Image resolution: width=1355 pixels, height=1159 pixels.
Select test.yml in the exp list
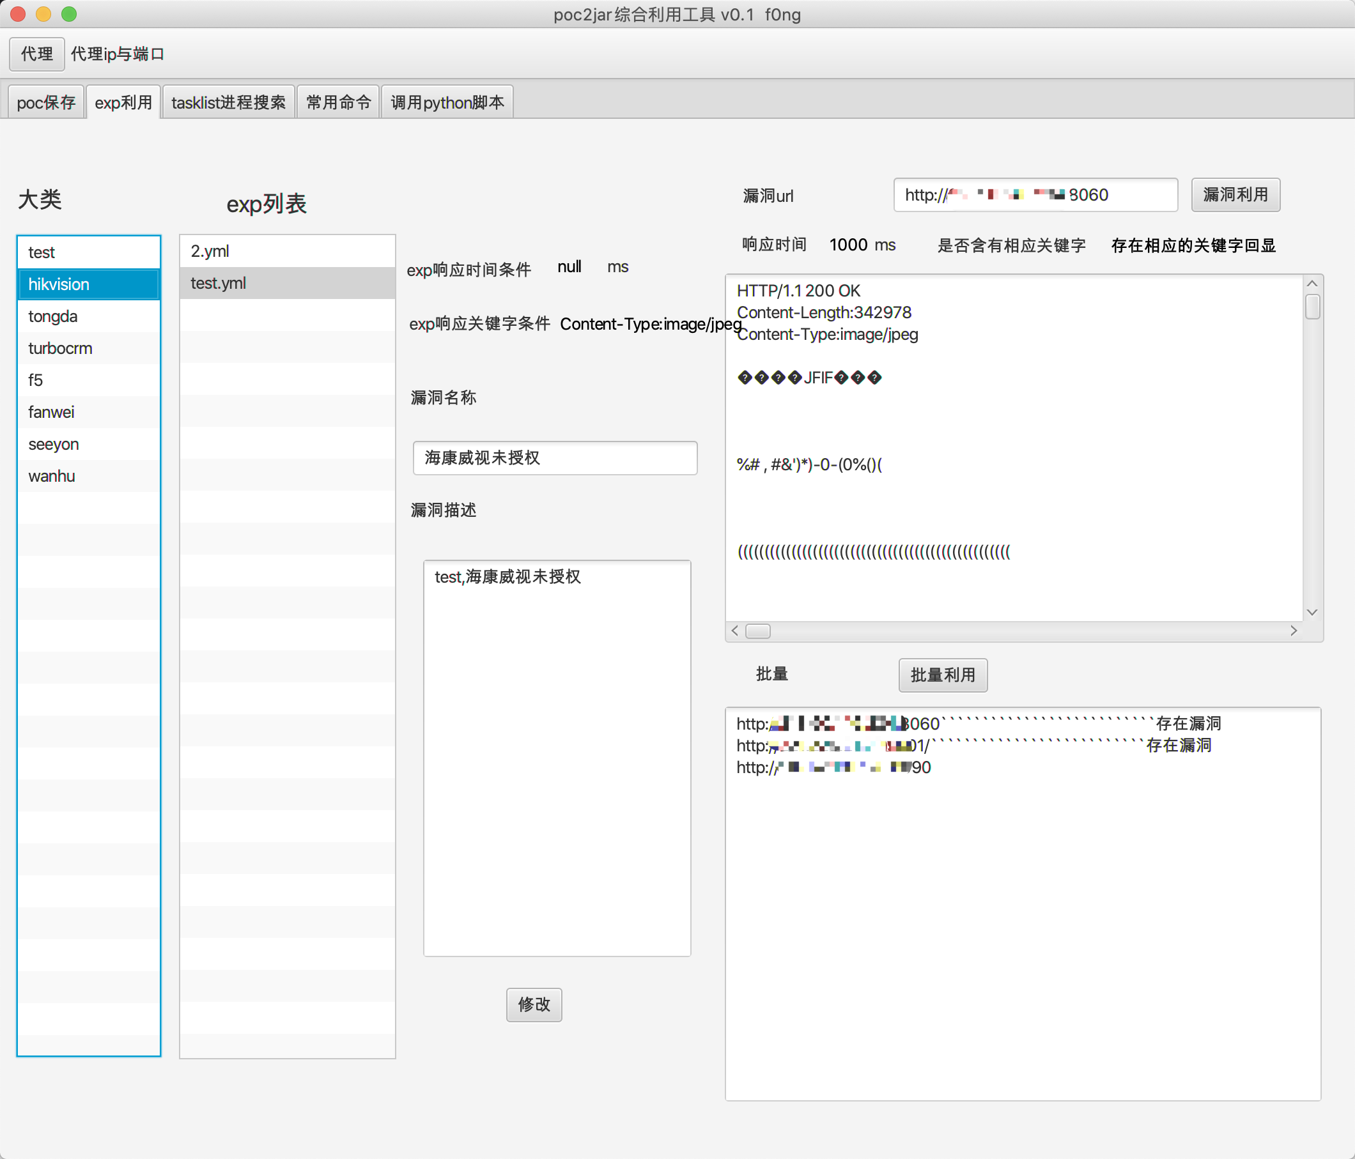coord(219,283)
